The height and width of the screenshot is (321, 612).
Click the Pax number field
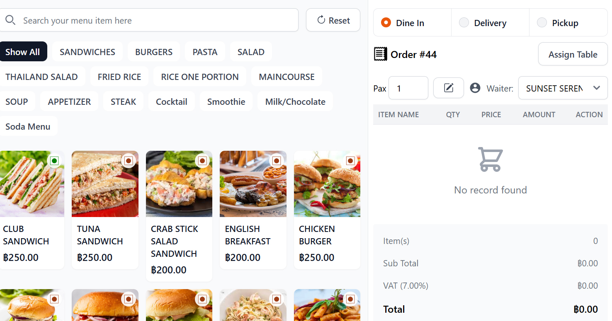point(408,88)
